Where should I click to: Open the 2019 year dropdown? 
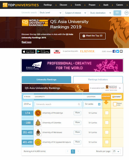click(x=27, y=104)
